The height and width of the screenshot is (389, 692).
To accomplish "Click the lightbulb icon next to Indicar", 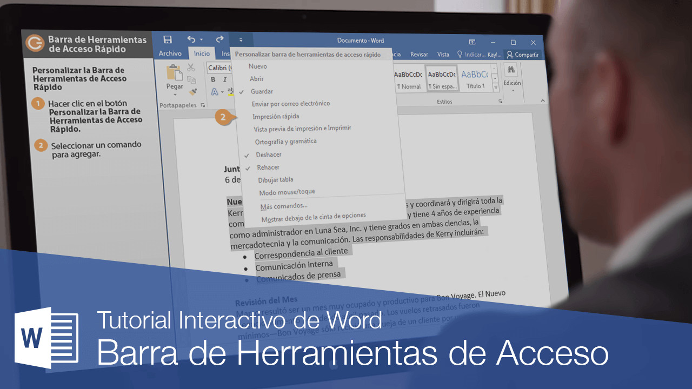I will [x=460, y=54].
